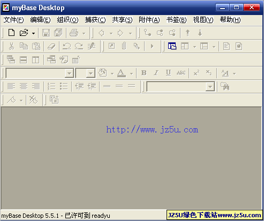Screen dimensions: 264x221
Task: Open the Back history dropdown arrow
Action: [111, 33]
